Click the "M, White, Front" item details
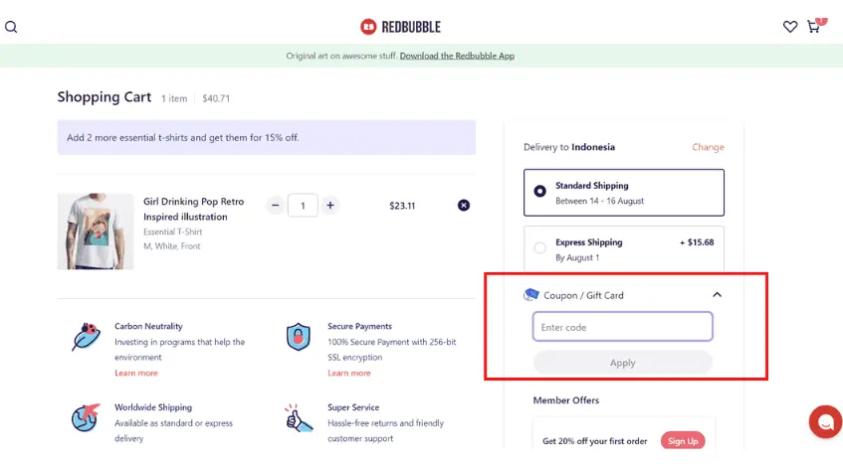843x467 pixels. point(171,246)
